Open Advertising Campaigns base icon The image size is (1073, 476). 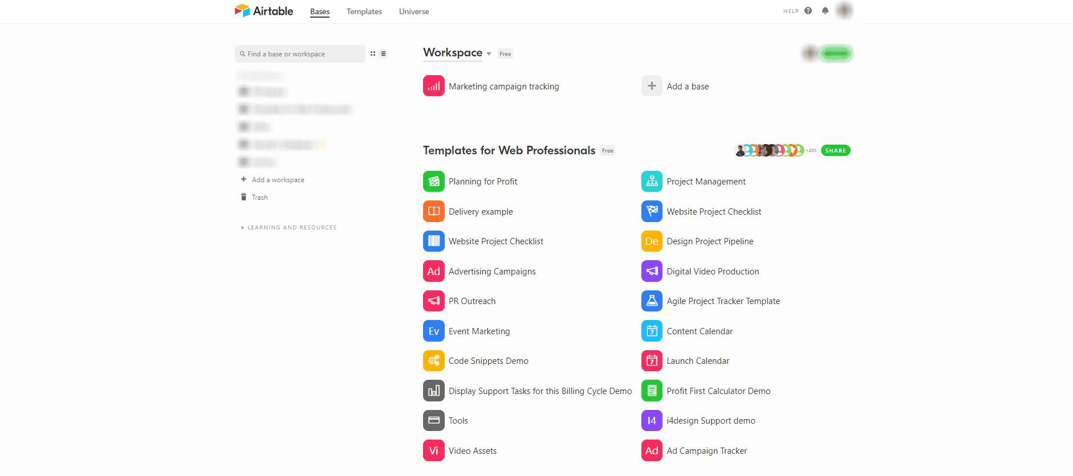pyautogui.click(x=433, y=271)
